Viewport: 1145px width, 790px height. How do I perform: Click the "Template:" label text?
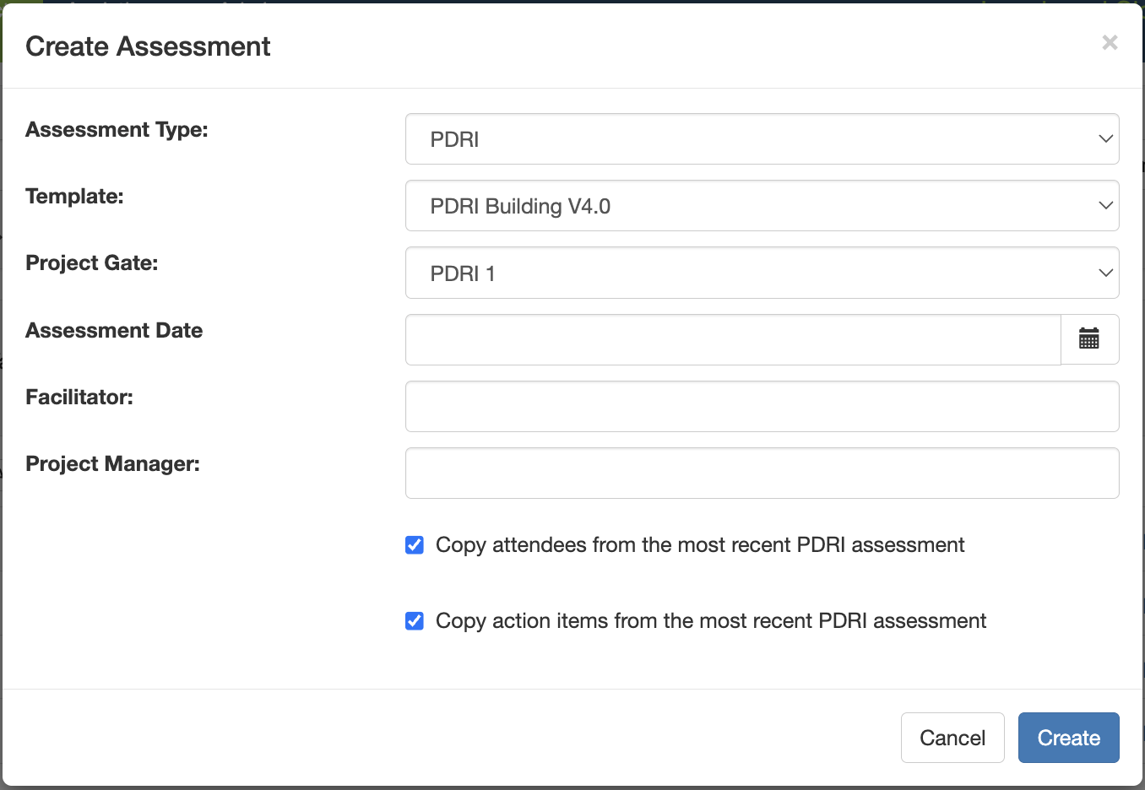pyautogui.click(x=74, y=197)
